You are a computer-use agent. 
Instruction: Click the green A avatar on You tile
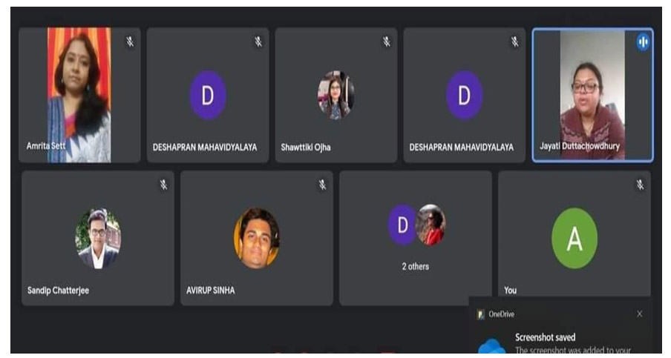pyautogui.click(x=575, y=238)
